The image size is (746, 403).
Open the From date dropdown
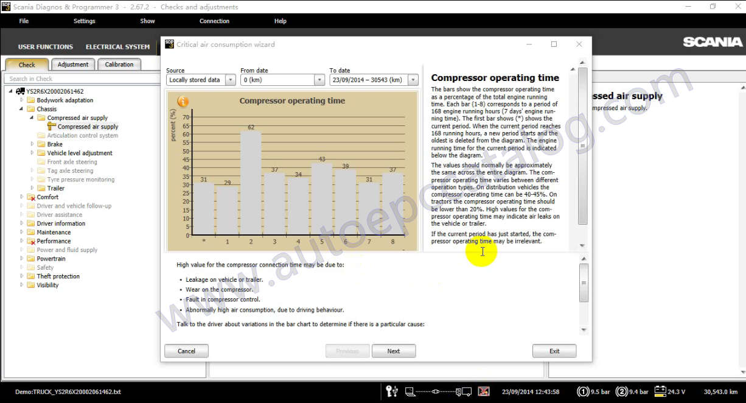click(x=319, y=80)
